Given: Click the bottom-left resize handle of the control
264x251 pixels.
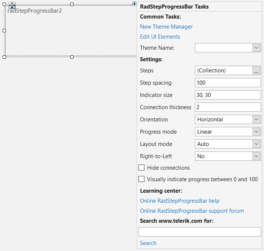Looking at the screenshot, I should [4, 57].
